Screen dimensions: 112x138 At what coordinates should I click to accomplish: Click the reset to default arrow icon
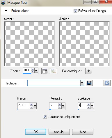(x=107, y=83)
